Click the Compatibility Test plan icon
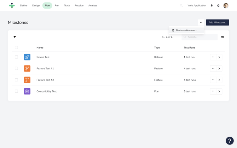The height and width of the screenshot is (148, 237). (x=27, y=91)
